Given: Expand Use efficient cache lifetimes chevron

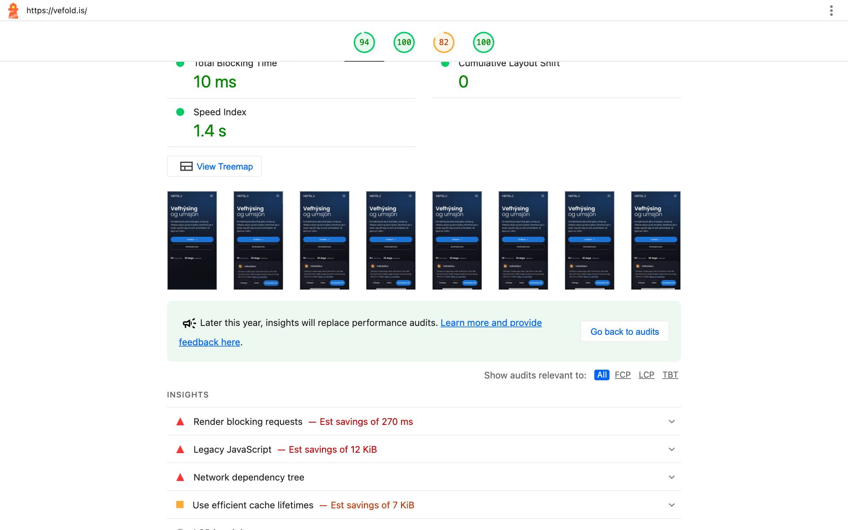Looking at the screenshot, I should pos(672,505).
